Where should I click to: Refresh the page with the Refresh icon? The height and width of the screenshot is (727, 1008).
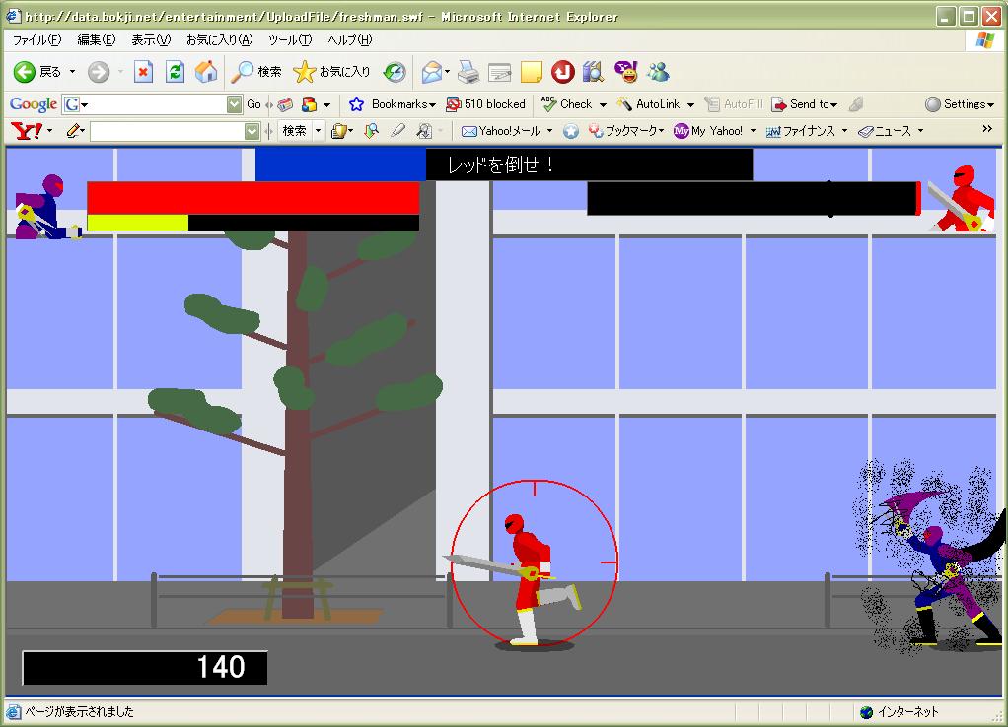[175, 72]
